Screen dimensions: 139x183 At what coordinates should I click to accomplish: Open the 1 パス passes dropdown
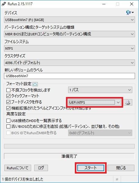pyautogui.click(x=100, y=90)
